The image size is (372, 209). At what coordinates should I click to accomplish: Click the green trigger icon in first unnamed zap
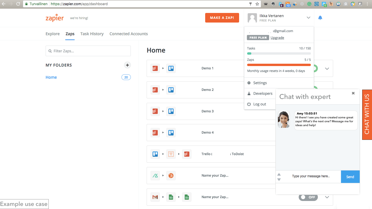tap(155, 176)
